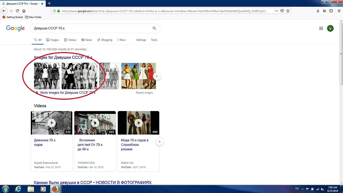Show next images with carousel arrow

157,76
